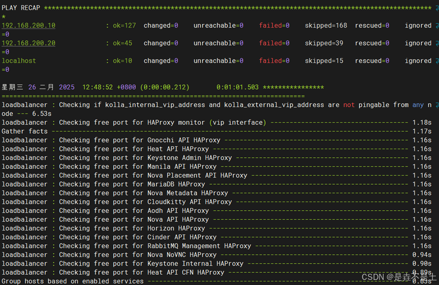The height and width of the screenshot is (285, 439).
Task: Click rescued=0 on the 192.168.200.10 row
Action: (372, 25)
